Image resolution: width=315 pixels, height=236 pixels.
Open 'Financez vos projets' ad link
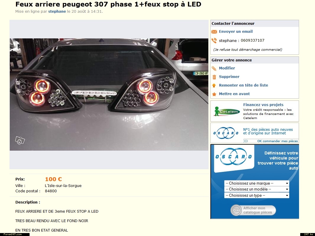coord(263,105)
